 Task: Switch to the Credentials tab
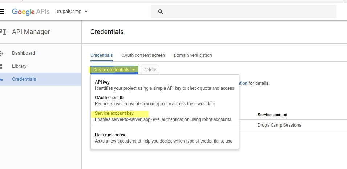point(102,55)
